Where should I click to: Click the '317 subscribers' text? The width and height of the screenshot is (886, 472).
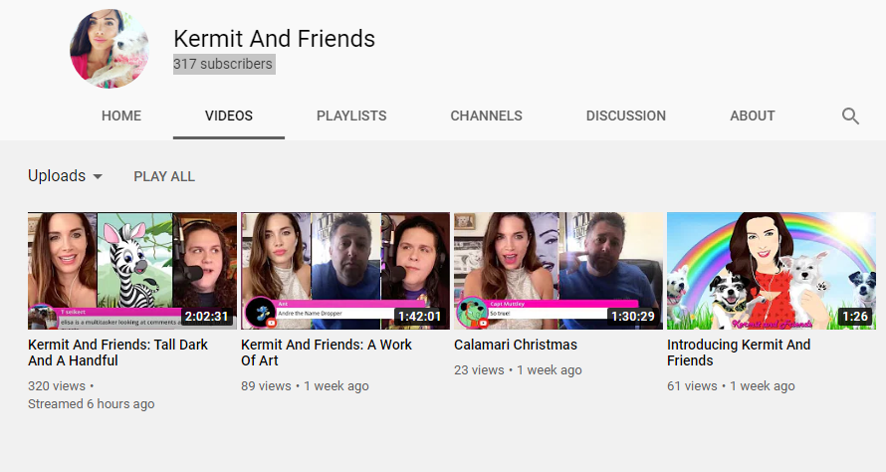pyautogui.click(x=223, y=64)
